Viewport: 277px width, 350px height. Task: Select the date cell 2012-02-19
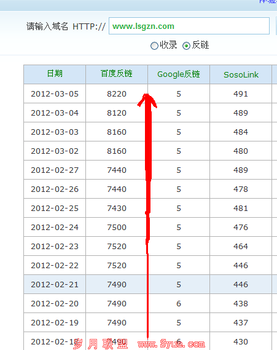55,322
